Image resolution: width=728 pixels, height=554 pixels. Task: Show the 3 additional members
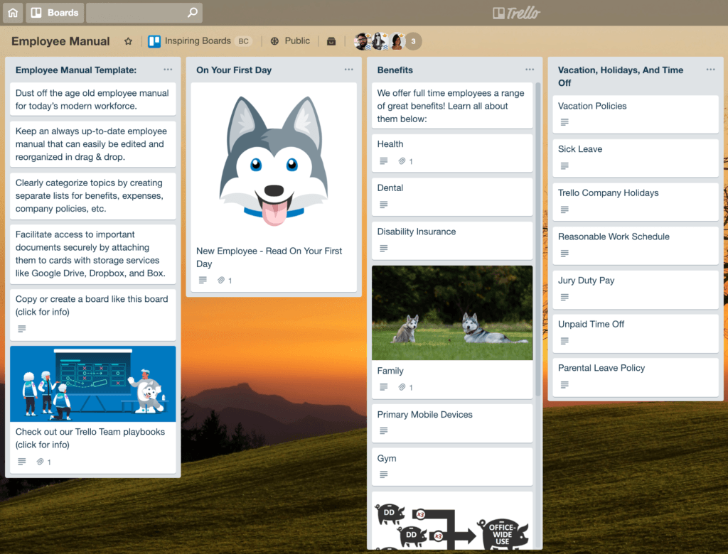coord(413,41)
